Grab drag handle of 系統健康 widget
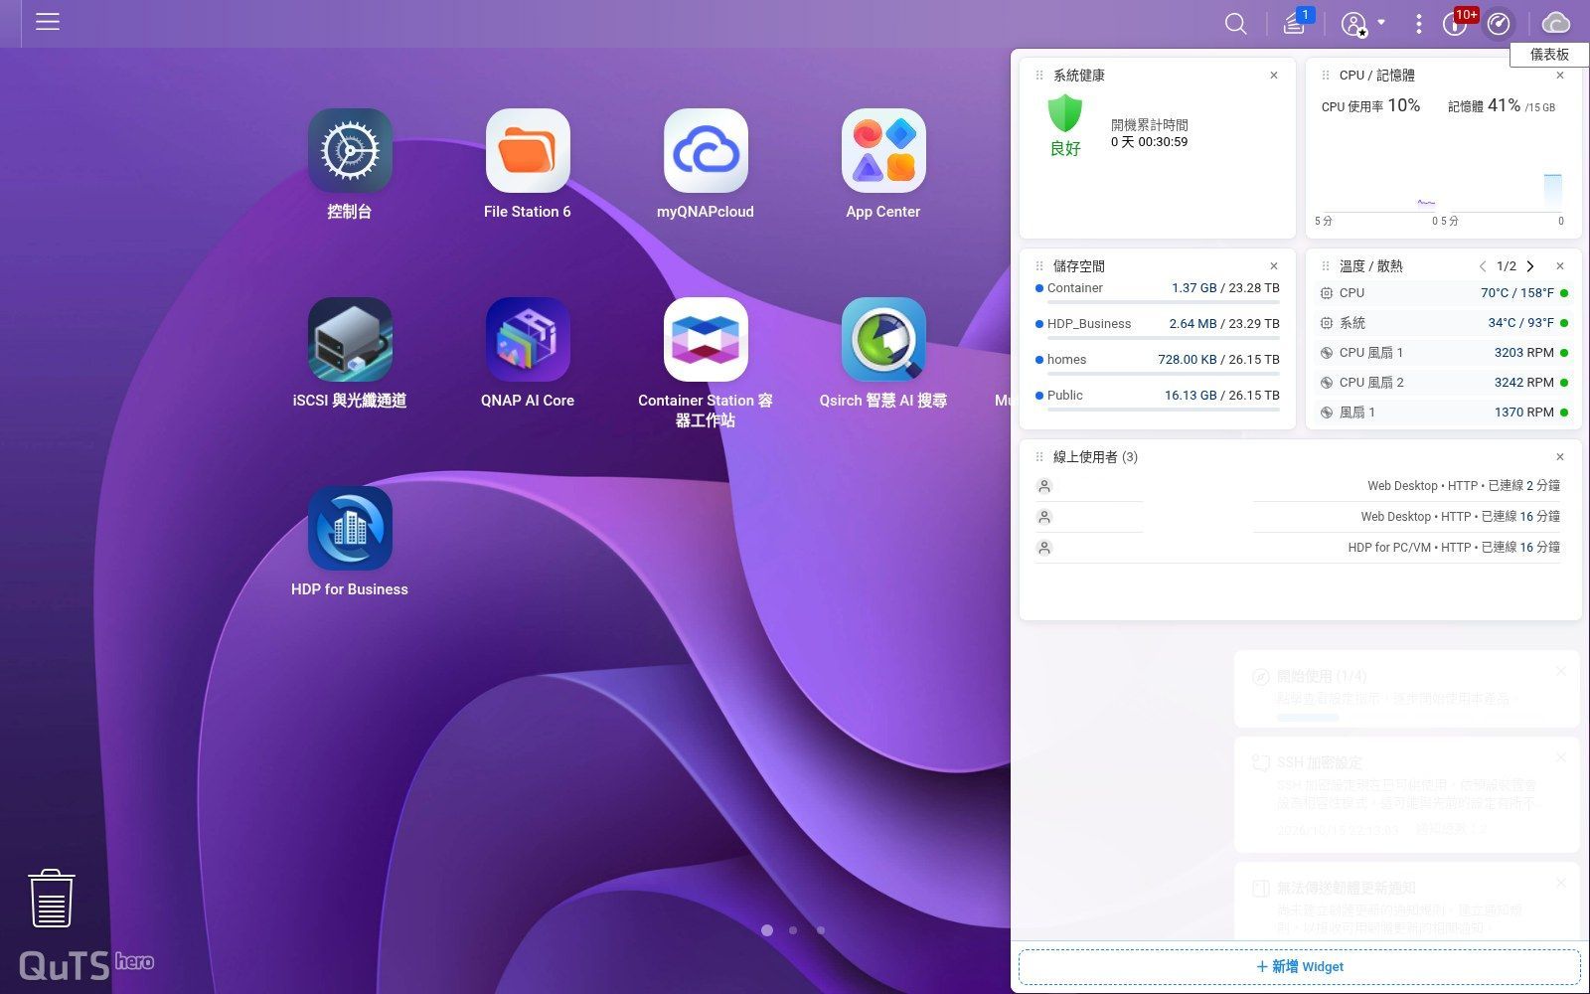The height and width of the screenshot is (994, 1590). [1039, 76]
